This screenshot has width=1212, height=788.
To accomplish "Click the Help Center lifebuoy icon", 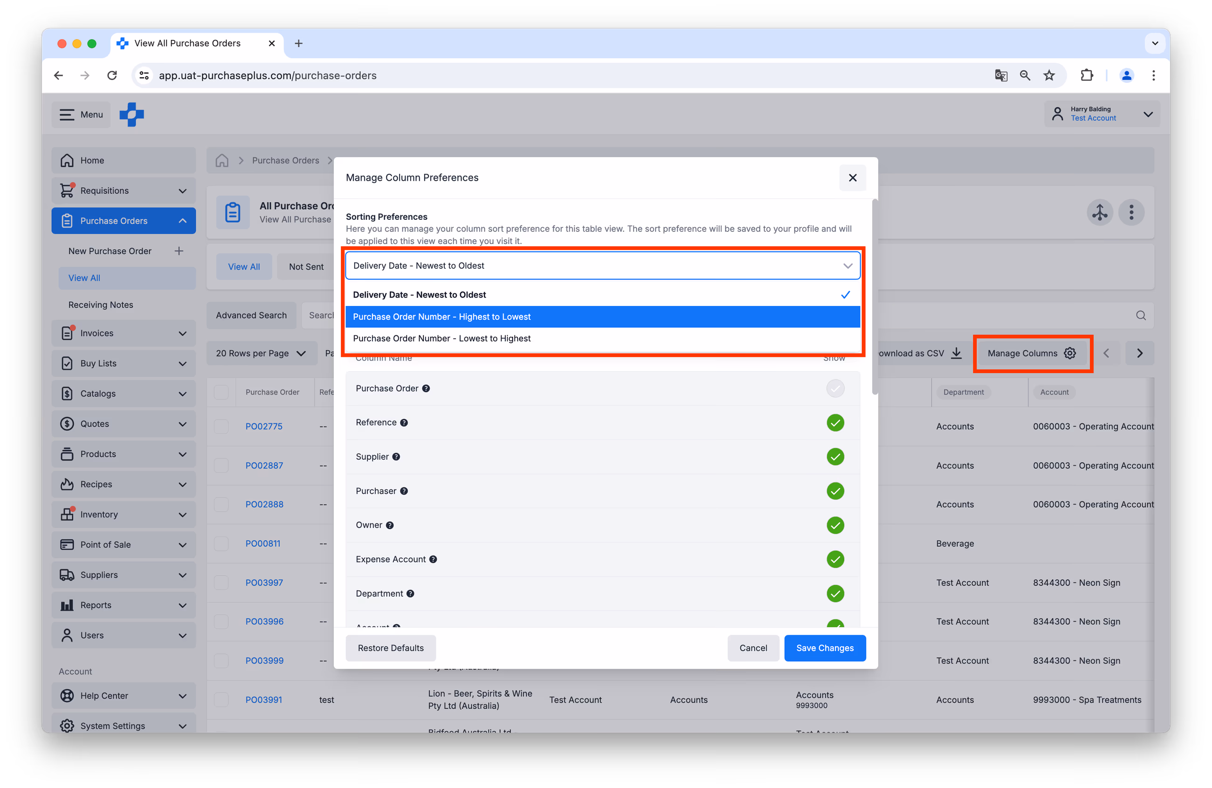I will 67,695.
